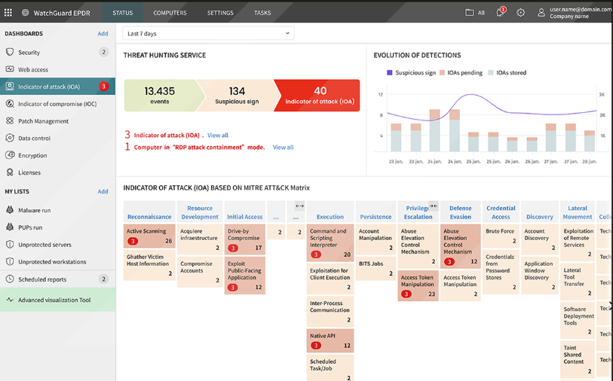This screenshot has height=381, width=613.
Task: Click the 134 Suspicious sign segment
Action: point(238,95)
